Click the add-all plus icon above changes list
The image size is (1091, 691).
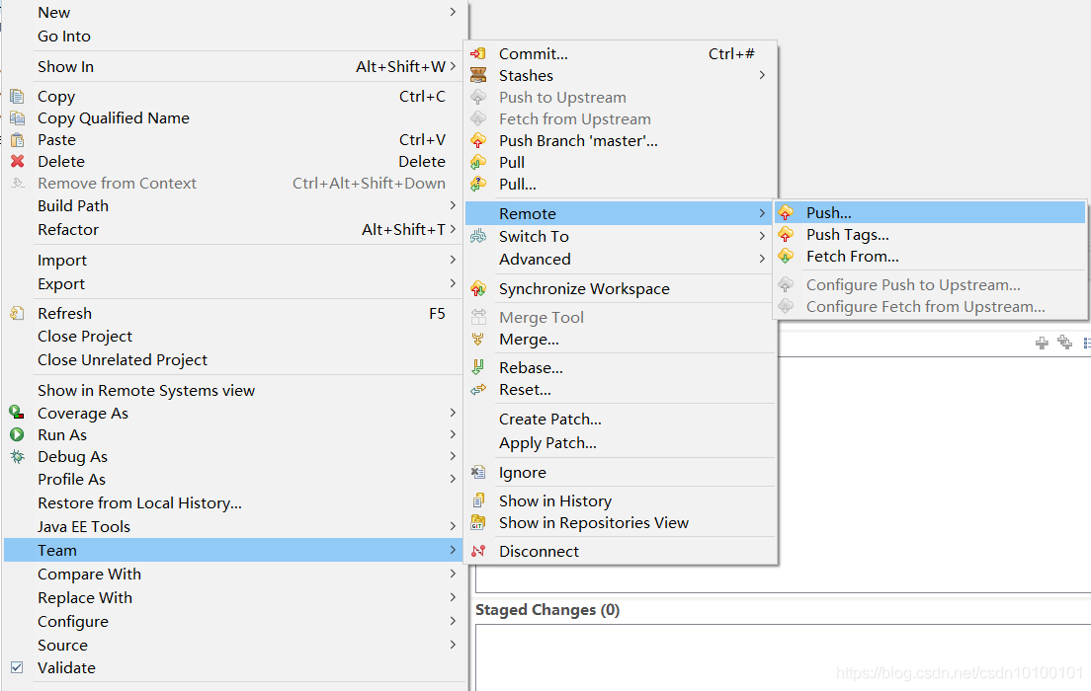(x=1064, y=342)
